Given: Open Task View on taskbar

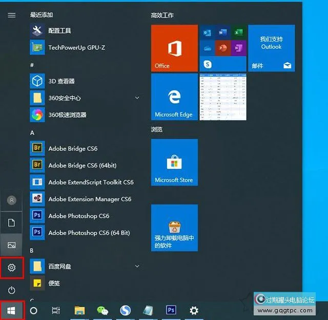Looking at the screenshot, I should pyautogui.click(x=56, y=311).
